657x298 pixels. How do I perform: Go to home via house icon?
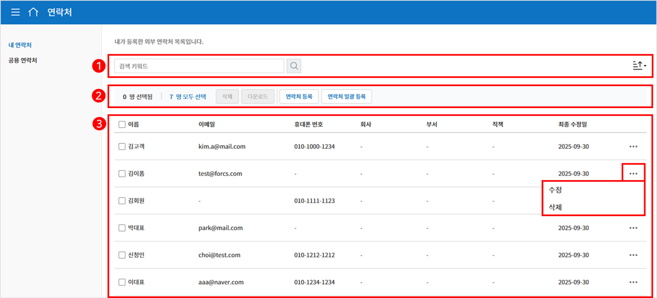click(x=33, y=12)
